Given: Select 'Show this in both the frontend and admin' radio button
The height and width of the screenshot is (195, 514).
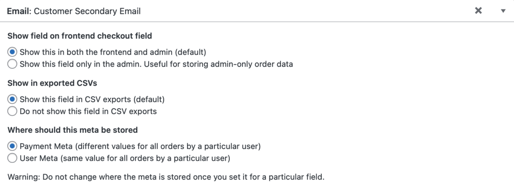Looking at the screenshot, I should coord(13,52).
